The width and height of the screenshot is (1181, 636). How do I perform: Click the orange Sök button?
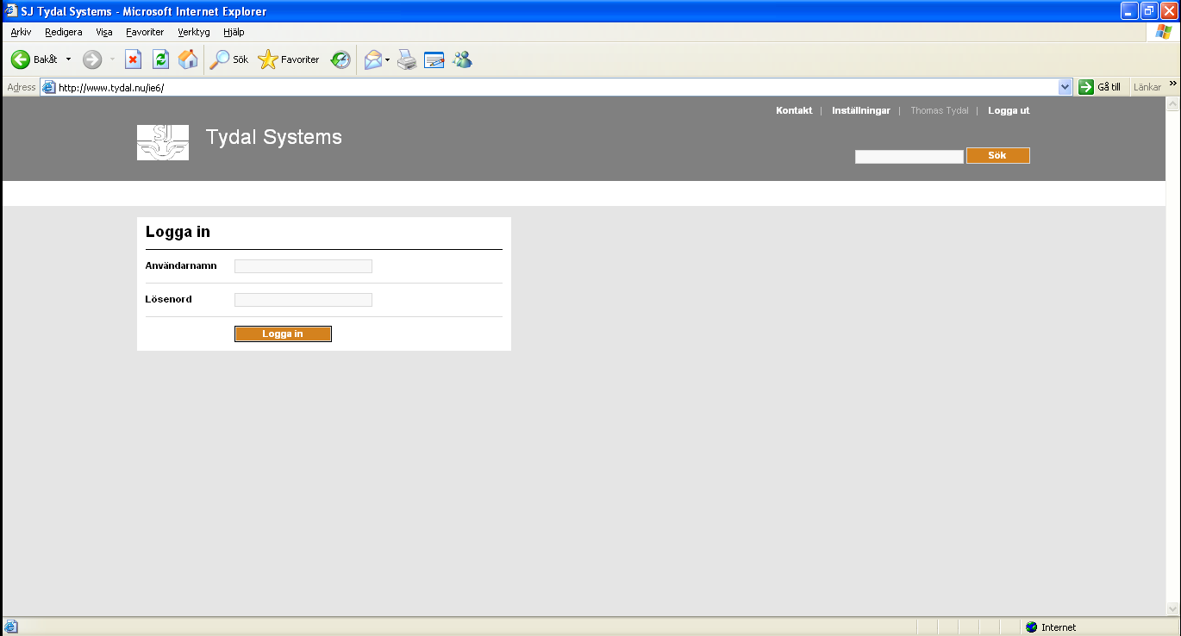[998, 156]
